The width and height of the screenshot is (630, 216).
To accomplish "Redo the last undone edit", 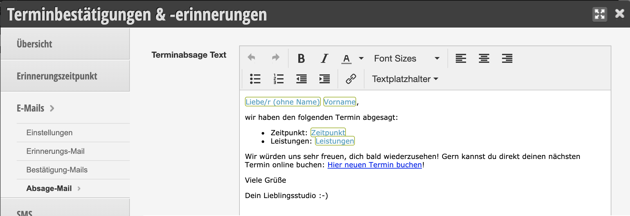I will pos(275,58).
